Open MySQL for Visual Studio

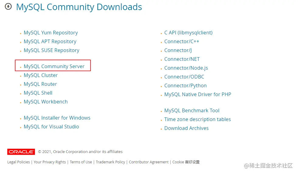coord(51,127)
